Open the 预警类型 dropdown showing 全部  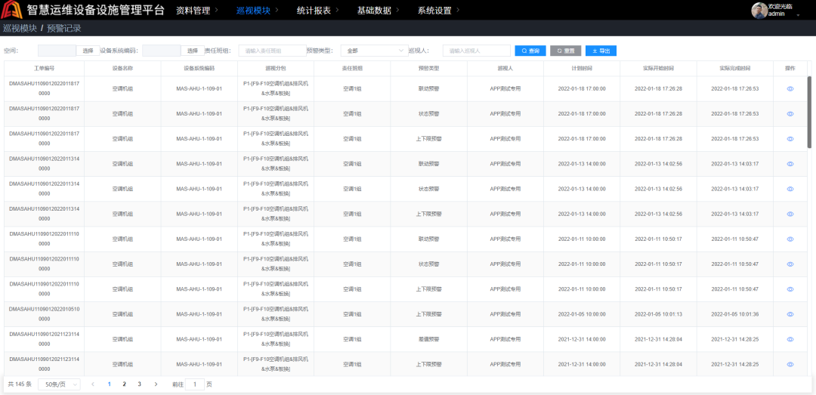click(x=374, y=51)
